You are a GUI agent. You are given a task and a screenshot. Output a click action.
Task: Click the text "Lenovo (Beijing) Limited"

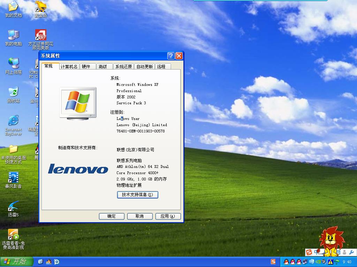(142, 125)
